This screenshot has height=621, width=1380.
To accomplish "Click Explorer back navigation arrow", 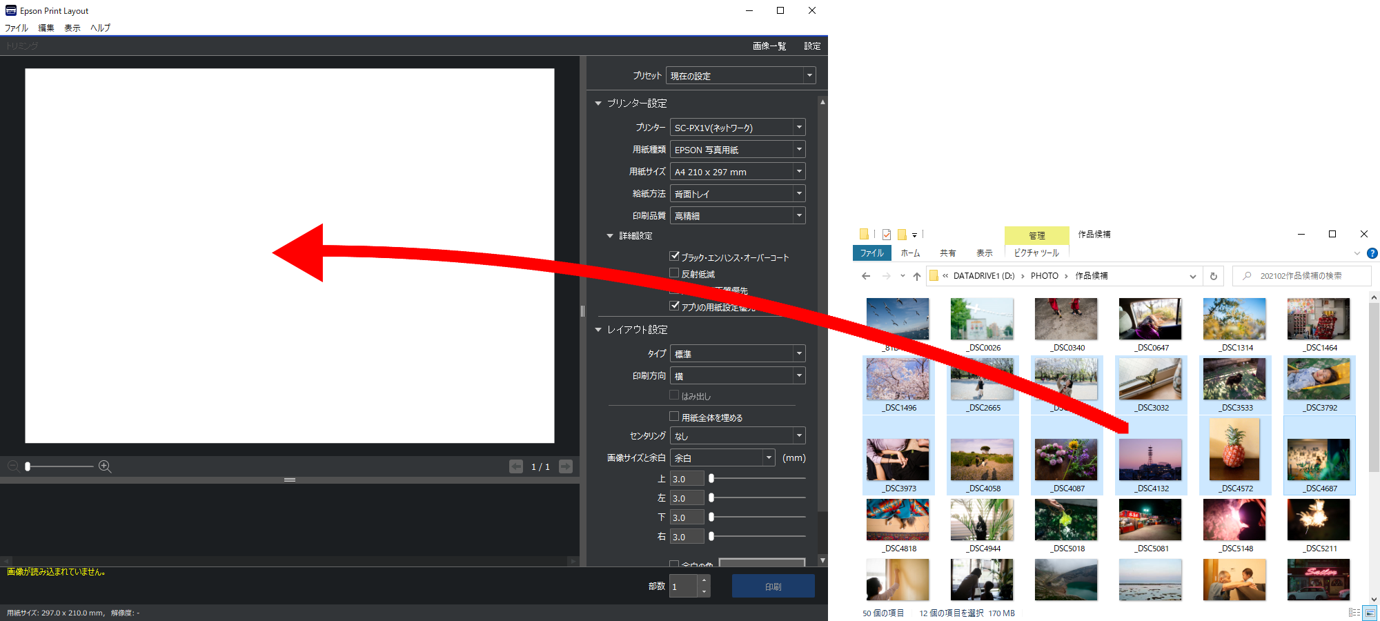I will click(866, 276).
